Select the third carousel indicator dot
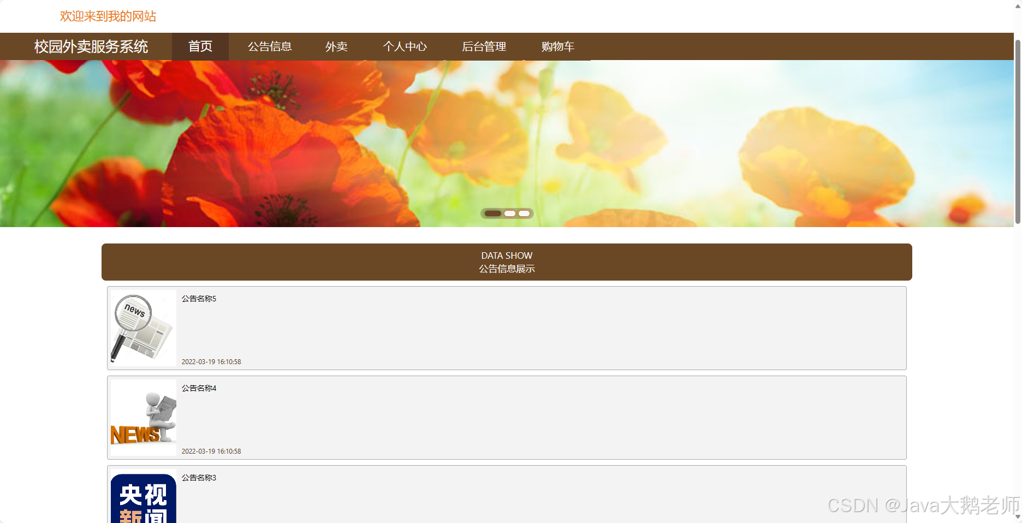The width and height of the screenshot is (1022, 523). (x=524, y=213)
